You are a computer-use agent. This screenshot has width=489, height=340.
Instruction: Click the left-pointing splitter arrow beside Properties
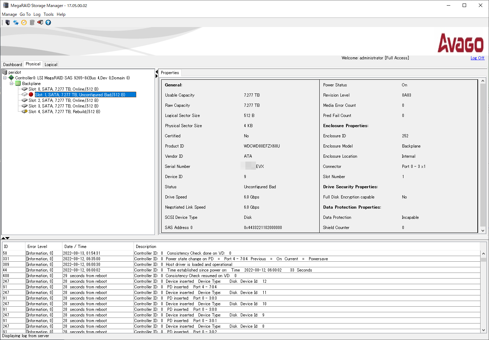(157, 72)
